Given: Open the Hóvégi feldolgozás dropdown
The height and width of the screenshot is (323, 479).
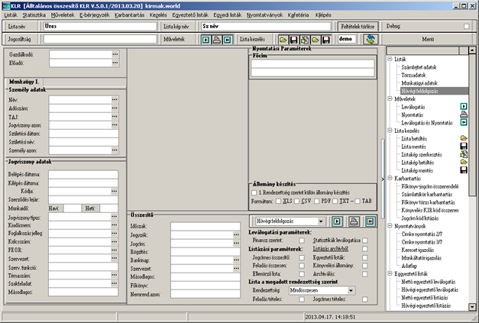Looking at the screenshot, I should coord(321,221).
